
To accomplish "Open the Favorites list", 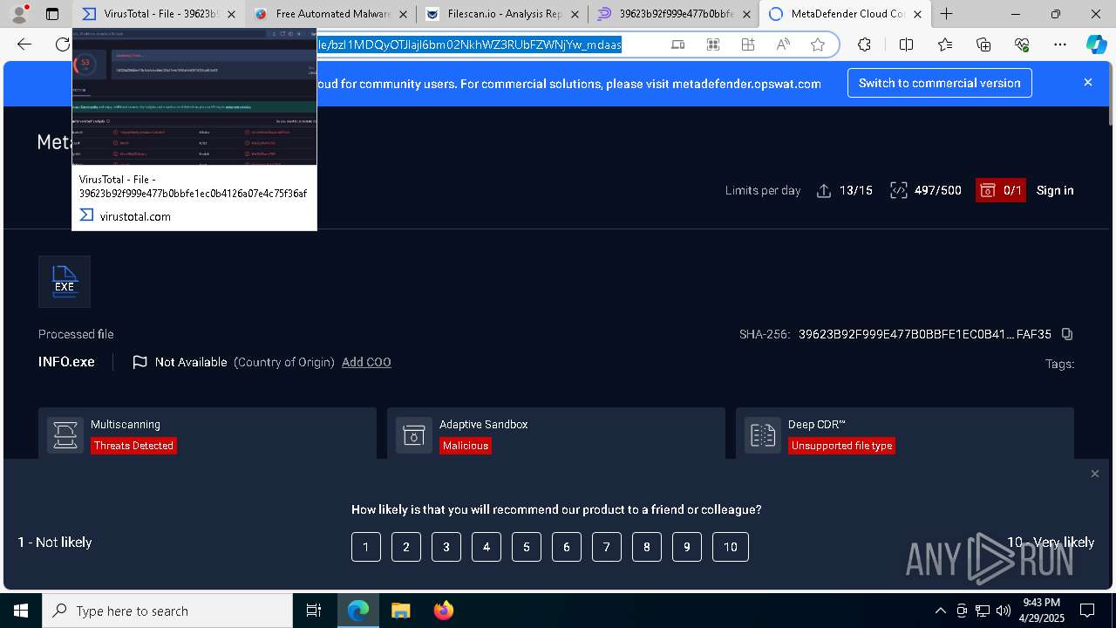I will click(x=945, y=45).
